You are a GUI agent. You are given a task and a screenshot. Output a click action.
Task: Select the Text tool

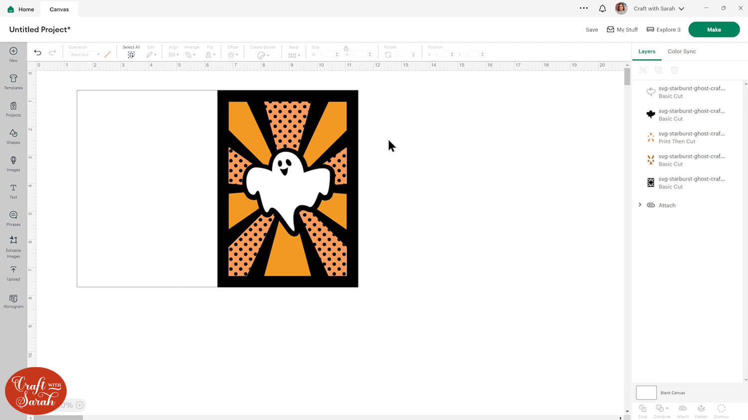13,191
